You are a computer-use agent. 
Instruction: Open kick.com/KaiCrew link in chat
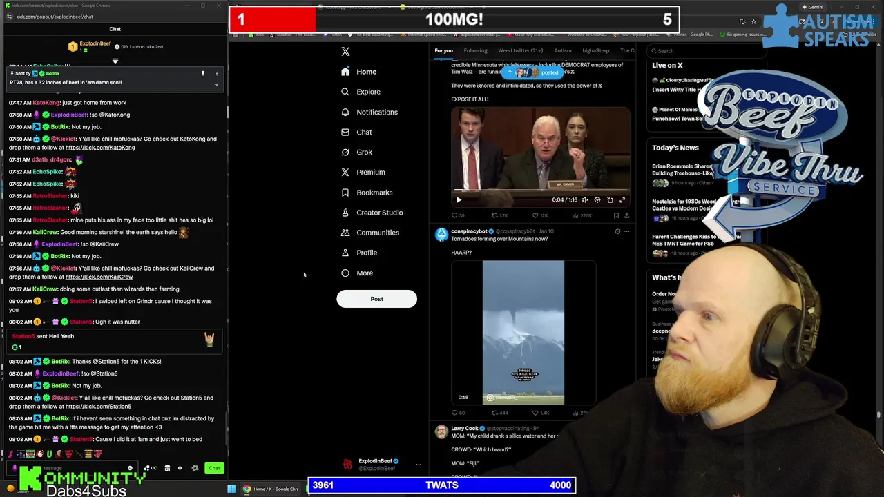point(99,277)
